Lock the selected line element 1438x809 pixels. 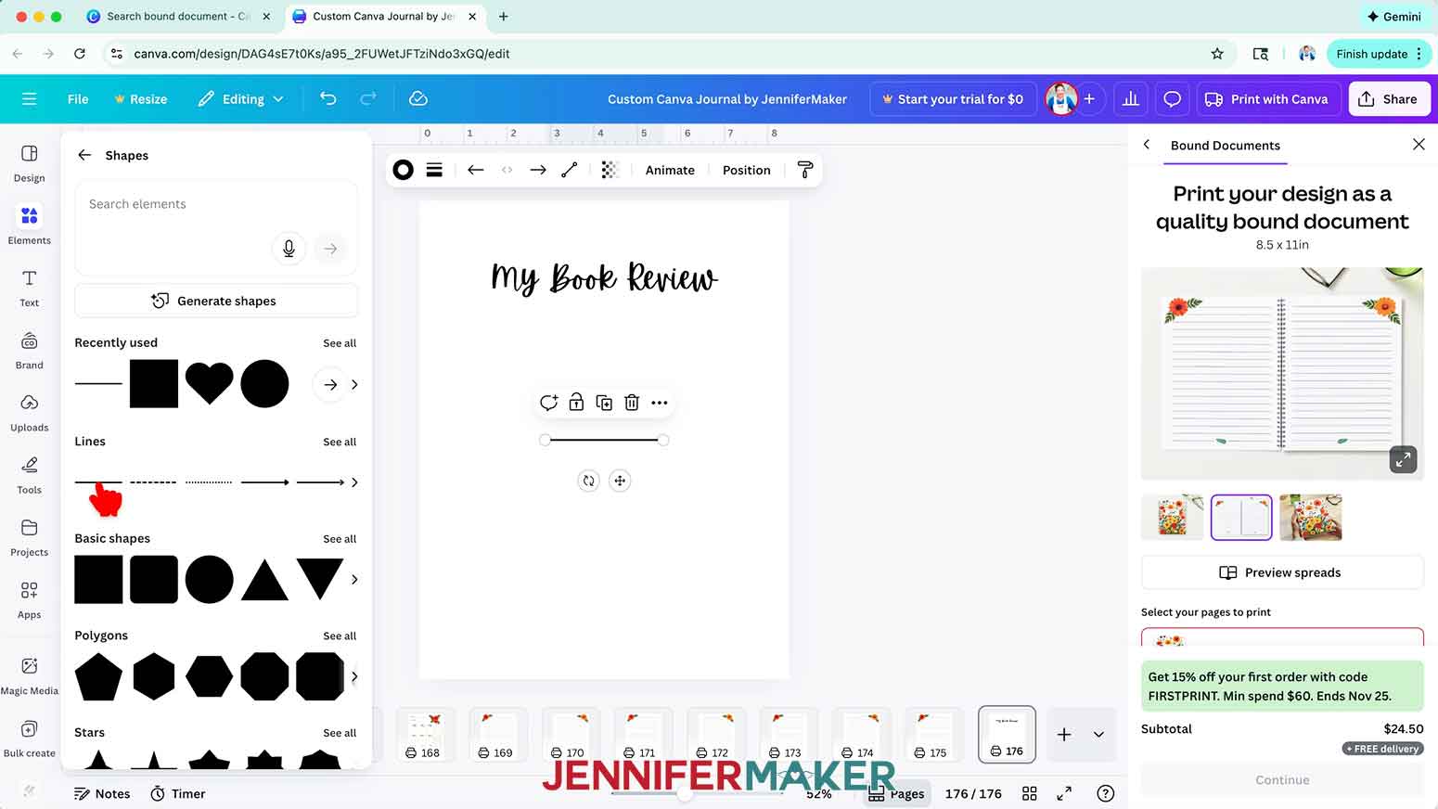click(x=576, y=402)
